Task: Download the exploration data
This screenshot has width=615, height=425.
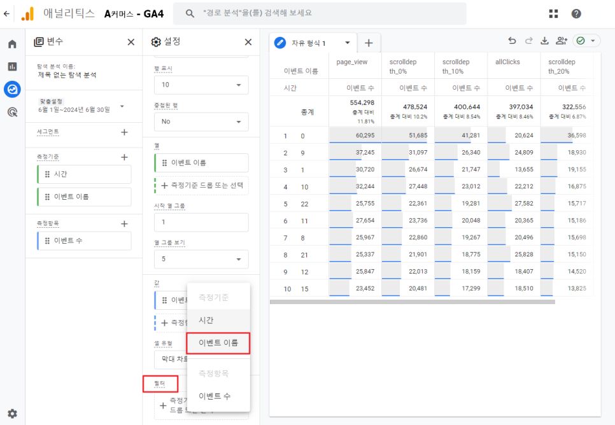Action: coord(544,40)
